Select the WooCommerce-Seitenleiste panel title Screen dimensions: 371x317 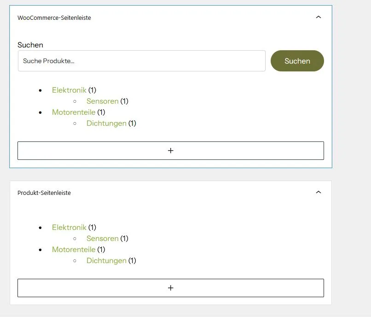coord(54,18)
